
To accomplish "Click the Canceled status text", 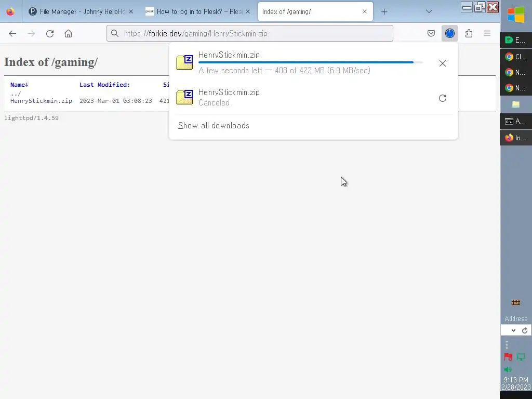I will click(214, 103).
